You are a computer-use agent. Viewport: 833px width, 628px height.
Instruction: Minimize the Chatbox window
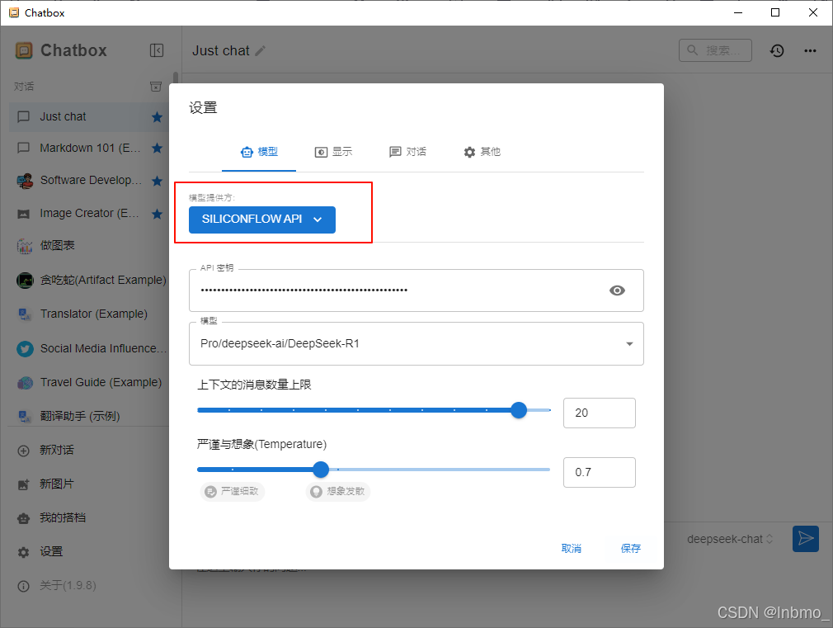point(738,12)
